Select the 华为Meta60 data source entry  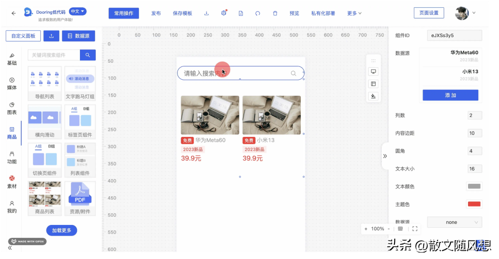coord(450,56)
